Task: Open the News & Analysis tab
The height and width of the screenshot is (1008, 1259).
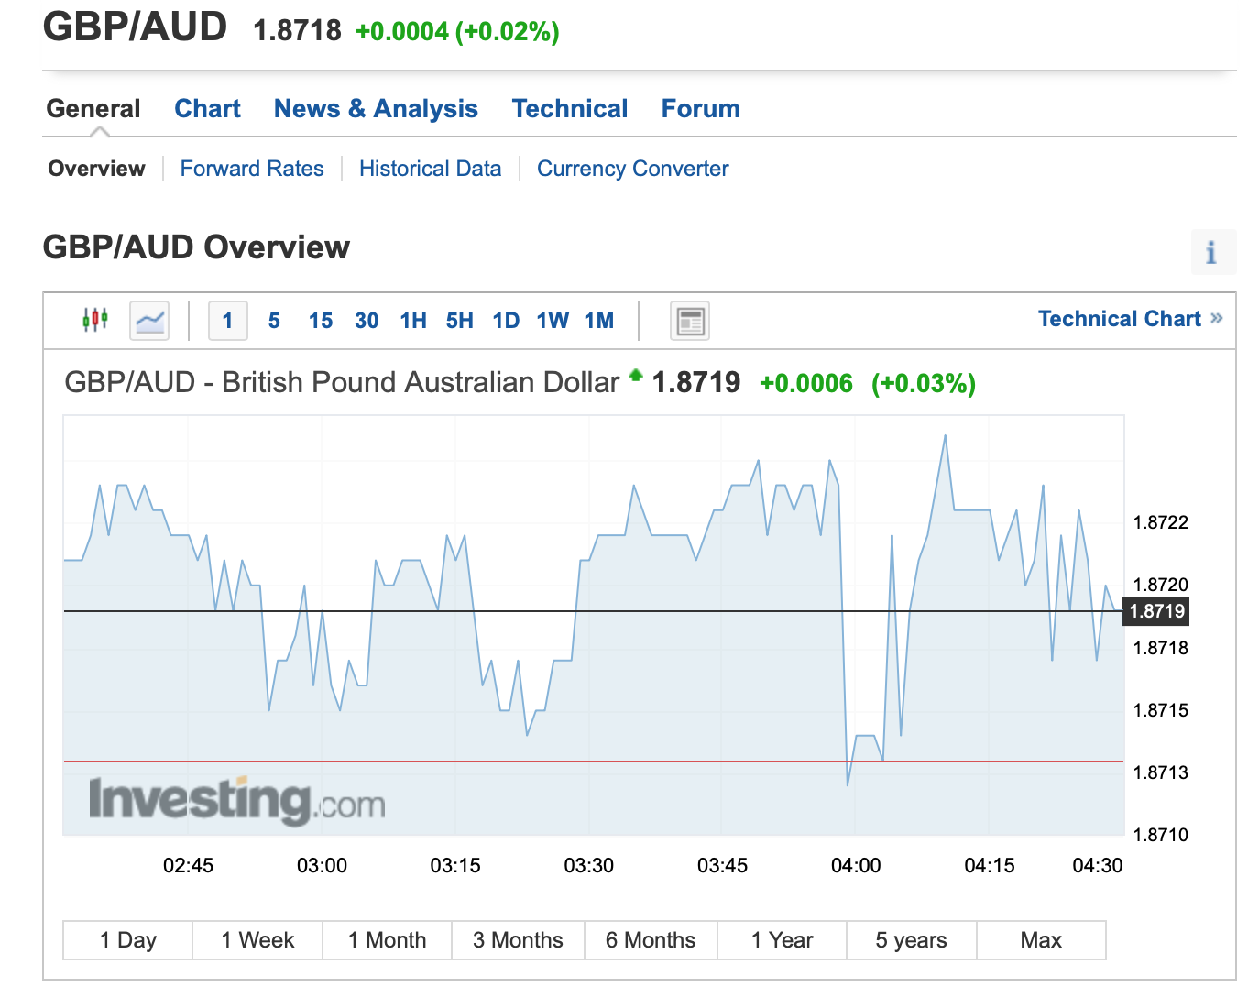Action: 376,108
